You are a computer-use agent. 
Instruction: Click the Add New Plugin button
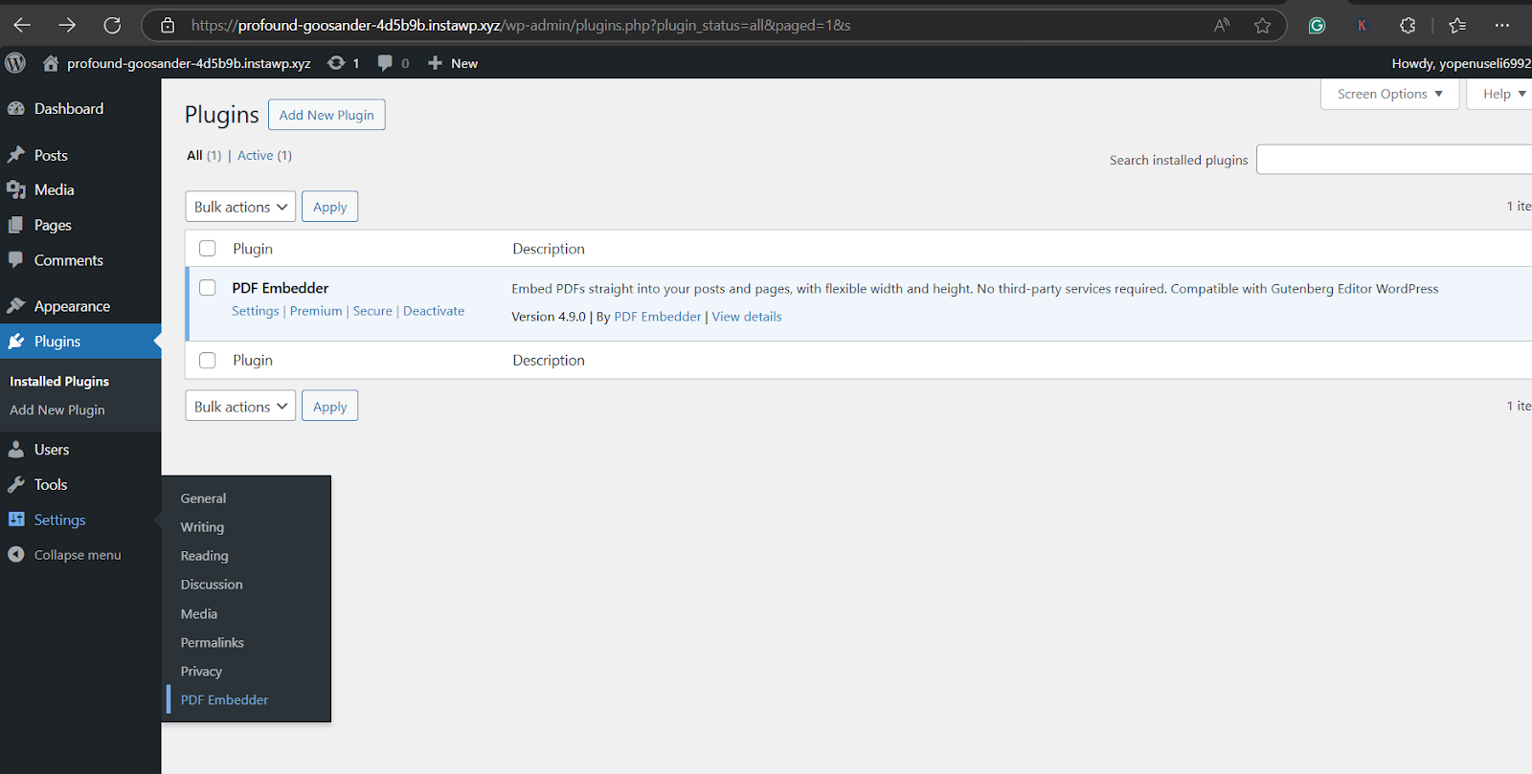tap(327, 115)
